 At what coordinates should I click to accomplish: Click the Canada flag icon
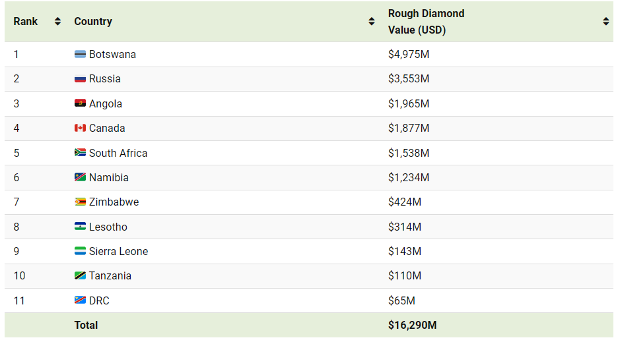point(80,128)
